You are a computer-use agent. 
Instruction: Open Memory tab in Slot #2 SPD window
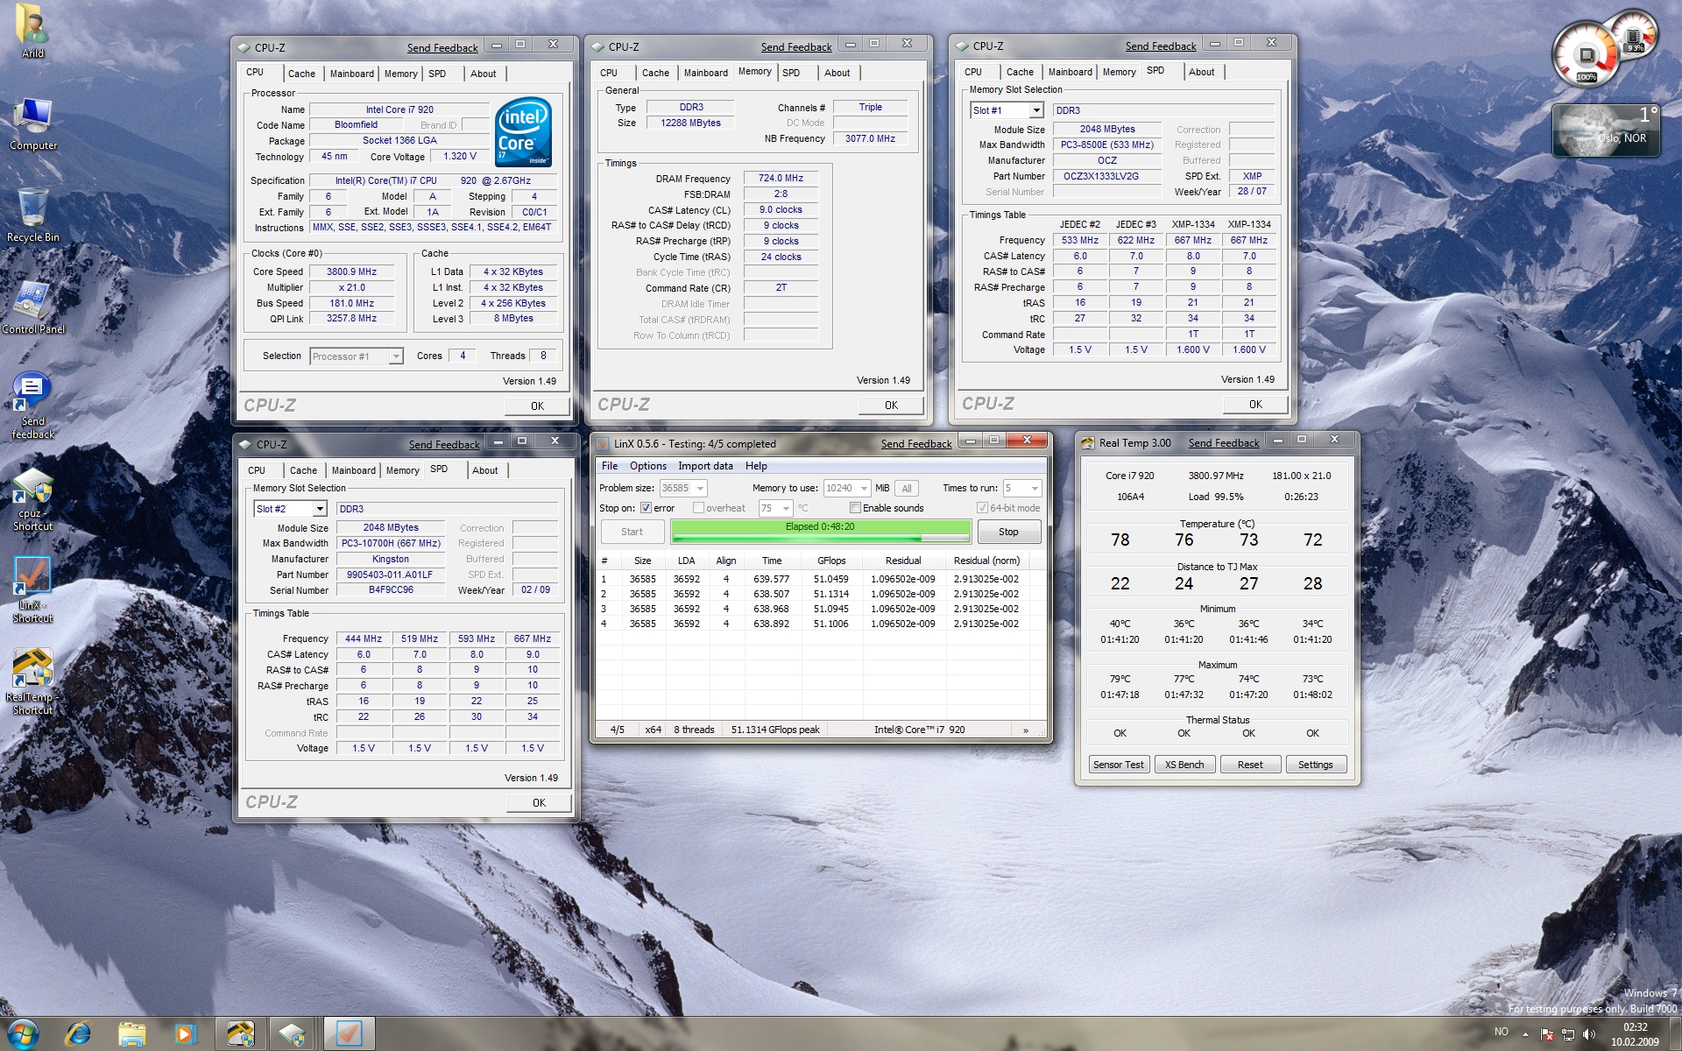(403, 470)
